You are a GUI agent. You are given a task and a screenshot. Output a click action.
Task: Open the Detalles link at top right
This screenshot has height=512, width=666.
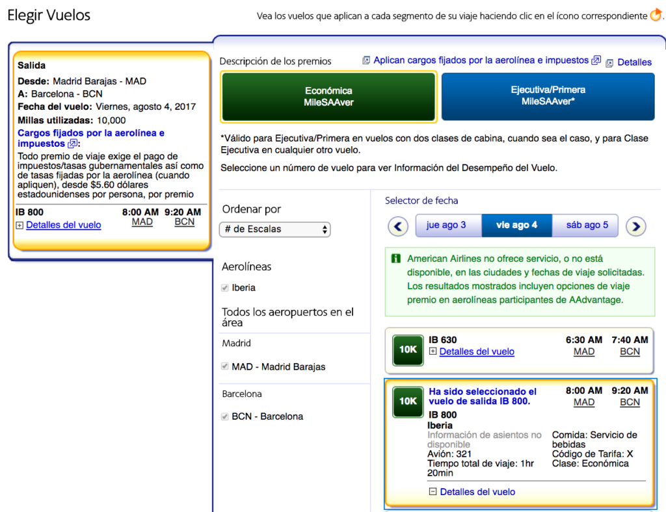point(634,62)
